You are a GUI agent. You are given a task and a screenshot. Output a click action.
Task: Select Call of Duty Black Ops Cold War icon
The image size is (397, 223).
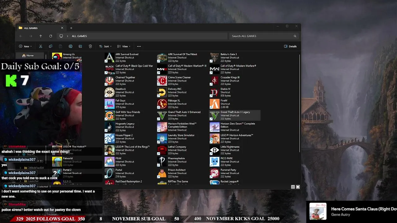(x=109, y=69)
